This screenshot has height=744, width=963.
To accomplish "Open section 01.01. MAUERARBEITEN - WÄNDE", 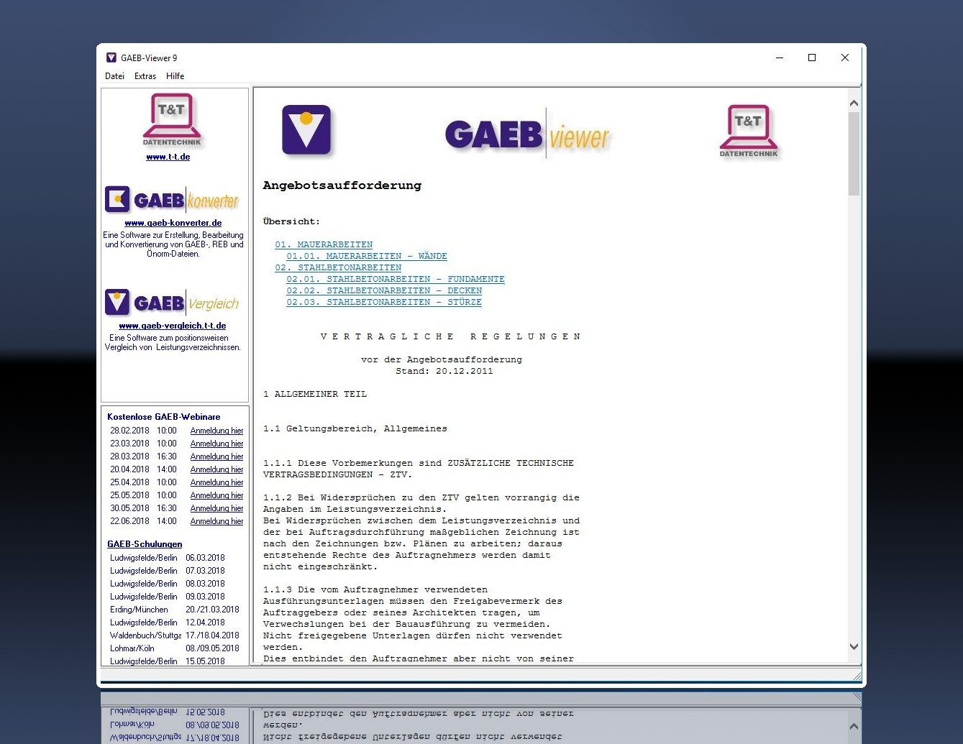I will (368, 256).
